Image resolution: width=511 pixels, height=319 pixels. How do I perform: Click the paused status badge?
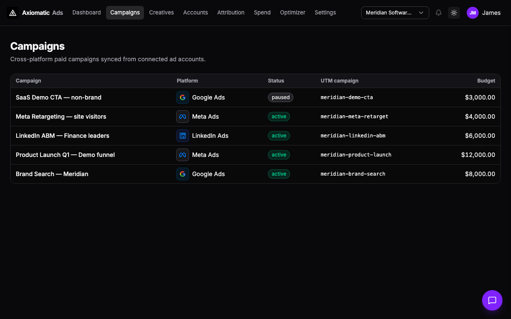[x=281, y=97]
